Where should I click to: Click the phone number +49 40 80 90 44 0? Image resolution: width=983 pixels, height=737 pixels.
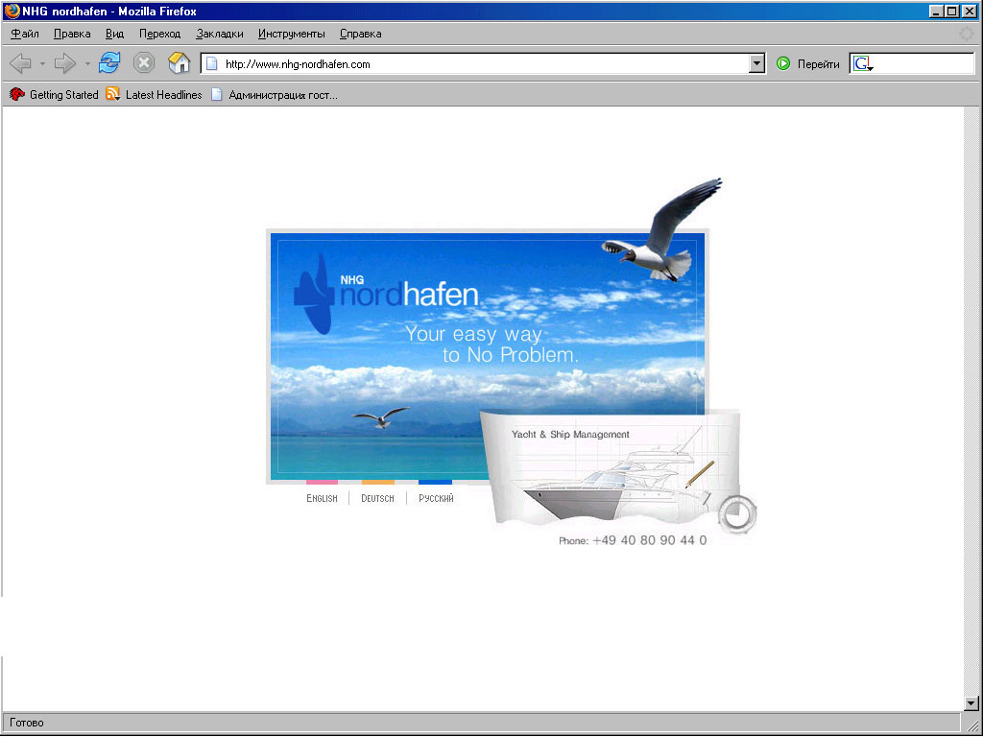(650, 540)
